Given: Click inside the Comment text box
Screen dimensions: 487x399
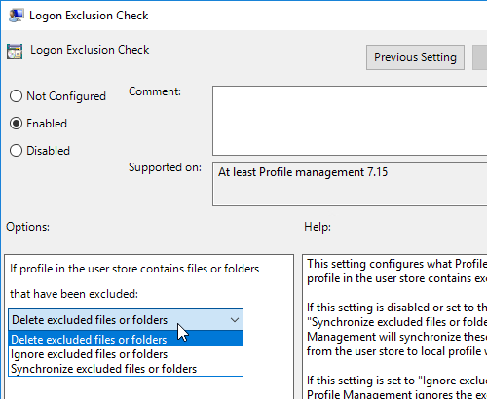Looking at the screenshot, I should click(x=350, y=121).
